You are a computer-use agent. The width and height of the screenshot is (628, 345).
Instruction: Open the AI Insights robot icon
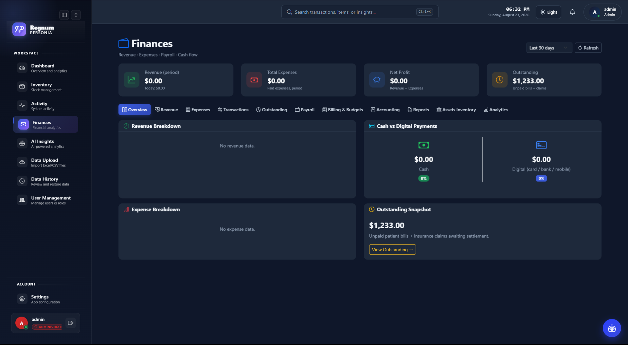pos(22,144)
